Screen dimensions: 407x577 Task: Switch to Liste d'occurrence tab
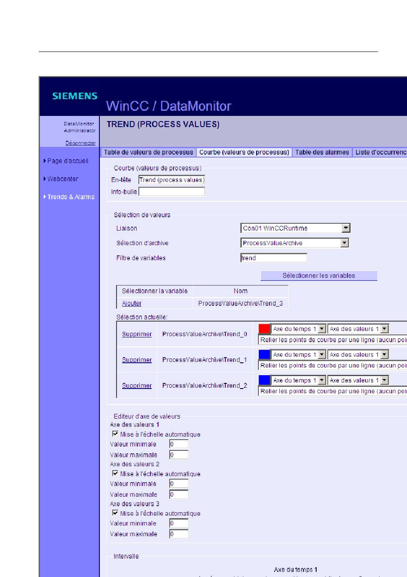coord(380,152)
